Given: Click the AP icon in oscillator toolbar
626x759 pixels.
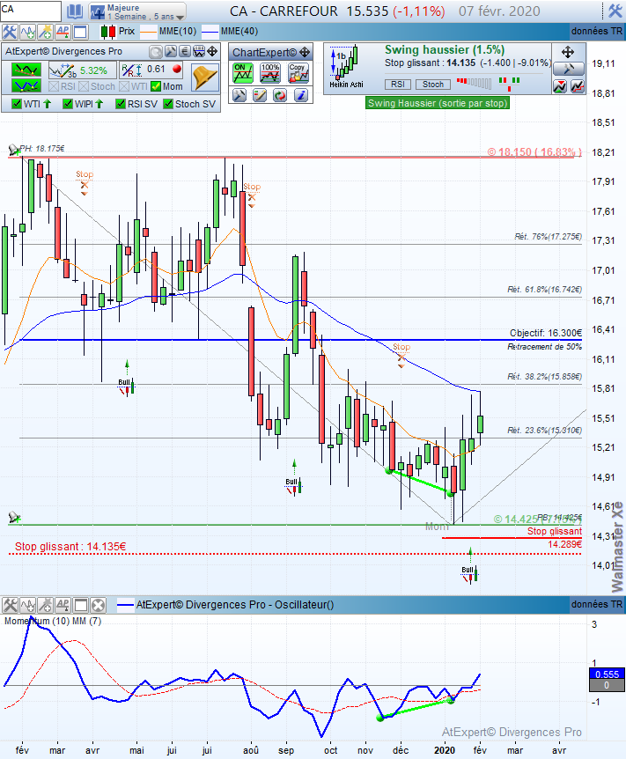Looking at the screenshot, I should point(63,605).
